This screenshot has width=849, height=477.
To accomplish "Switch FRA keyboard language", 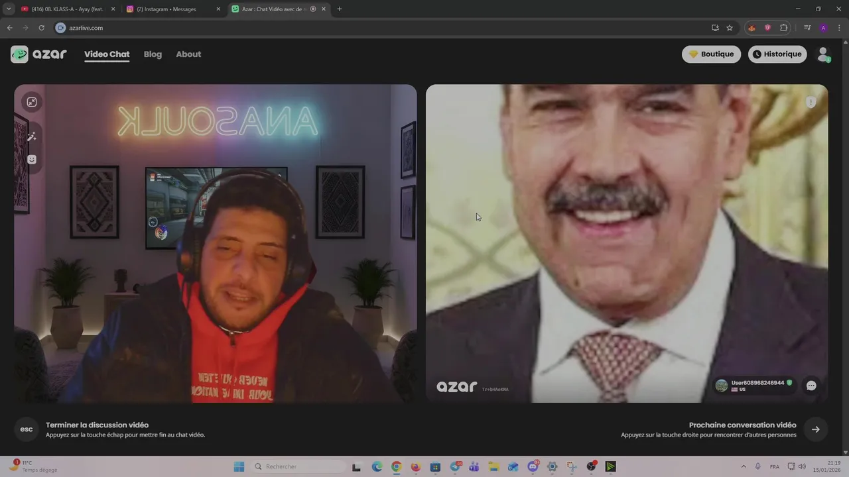I will point(775,466).
